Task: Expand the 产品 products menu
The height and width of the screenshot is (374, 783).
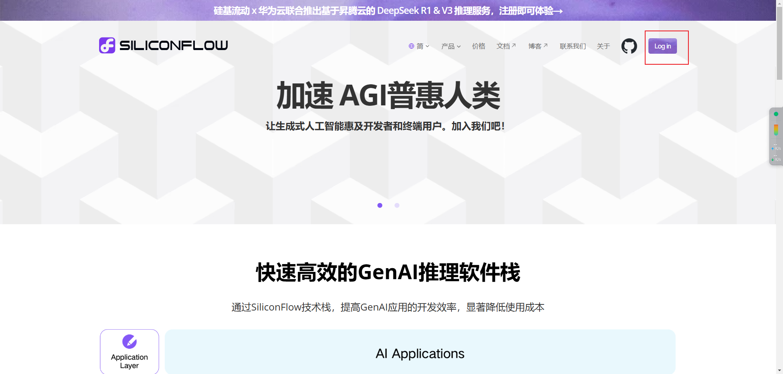Action: (x=451, y=46)
